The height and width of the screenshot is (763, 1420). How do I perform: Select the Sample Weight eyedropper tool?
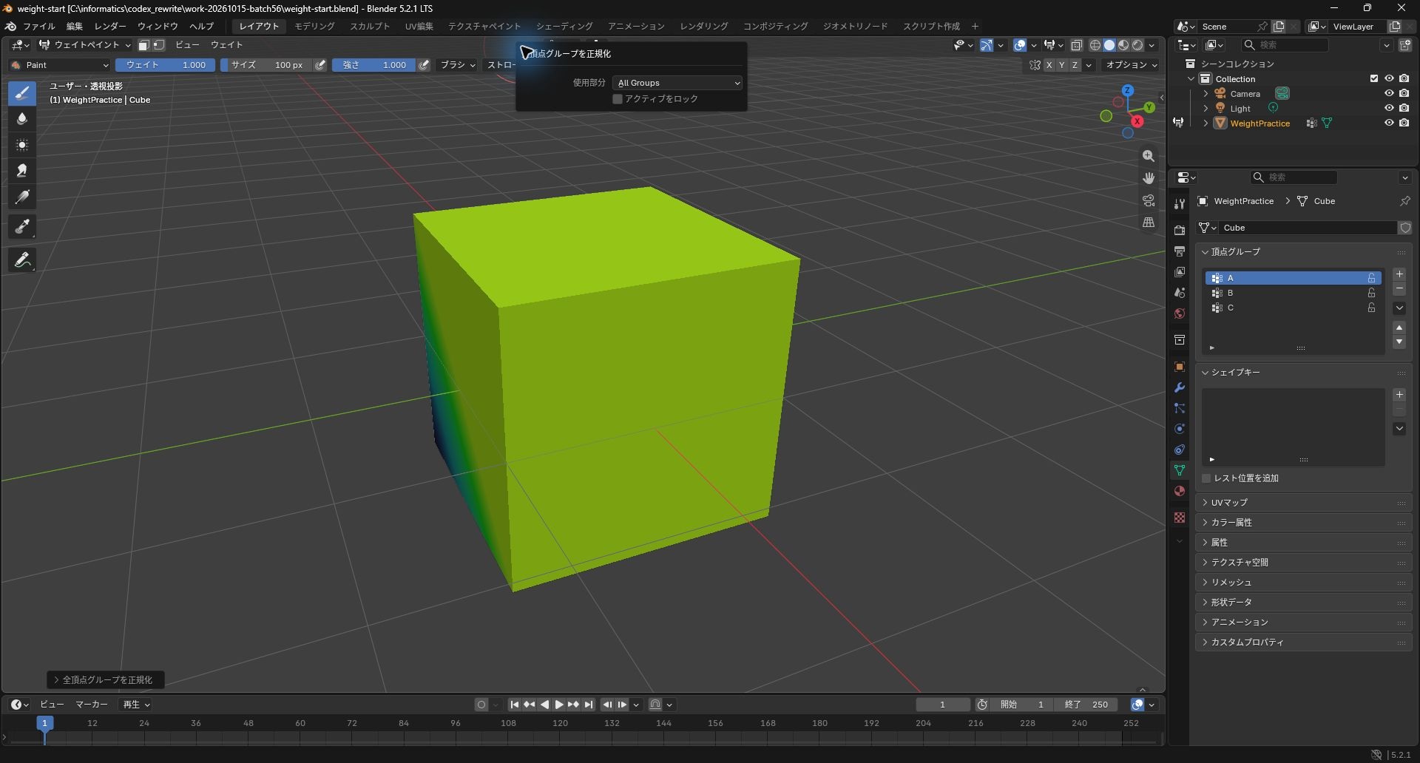point(22,227)
